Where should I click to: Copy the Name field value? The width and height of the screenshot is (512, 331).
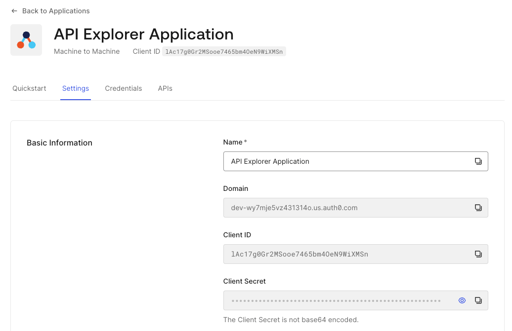click(478, 161)
